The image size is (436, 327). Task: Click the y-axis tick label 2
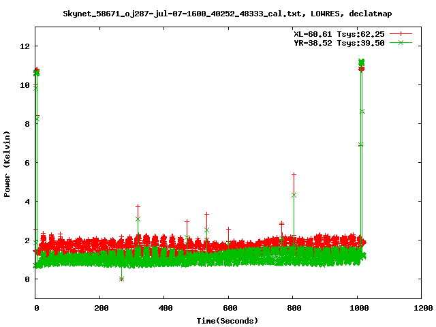[27, 240]
